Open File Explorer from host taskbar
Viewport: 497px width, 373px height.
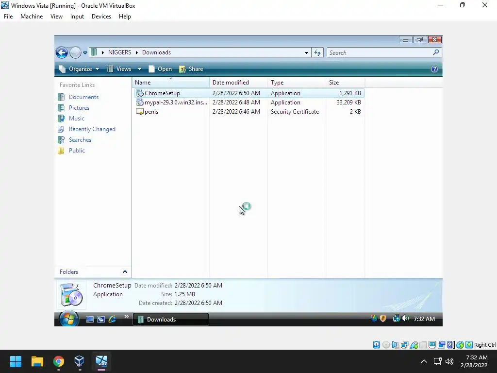coord(37,361)
